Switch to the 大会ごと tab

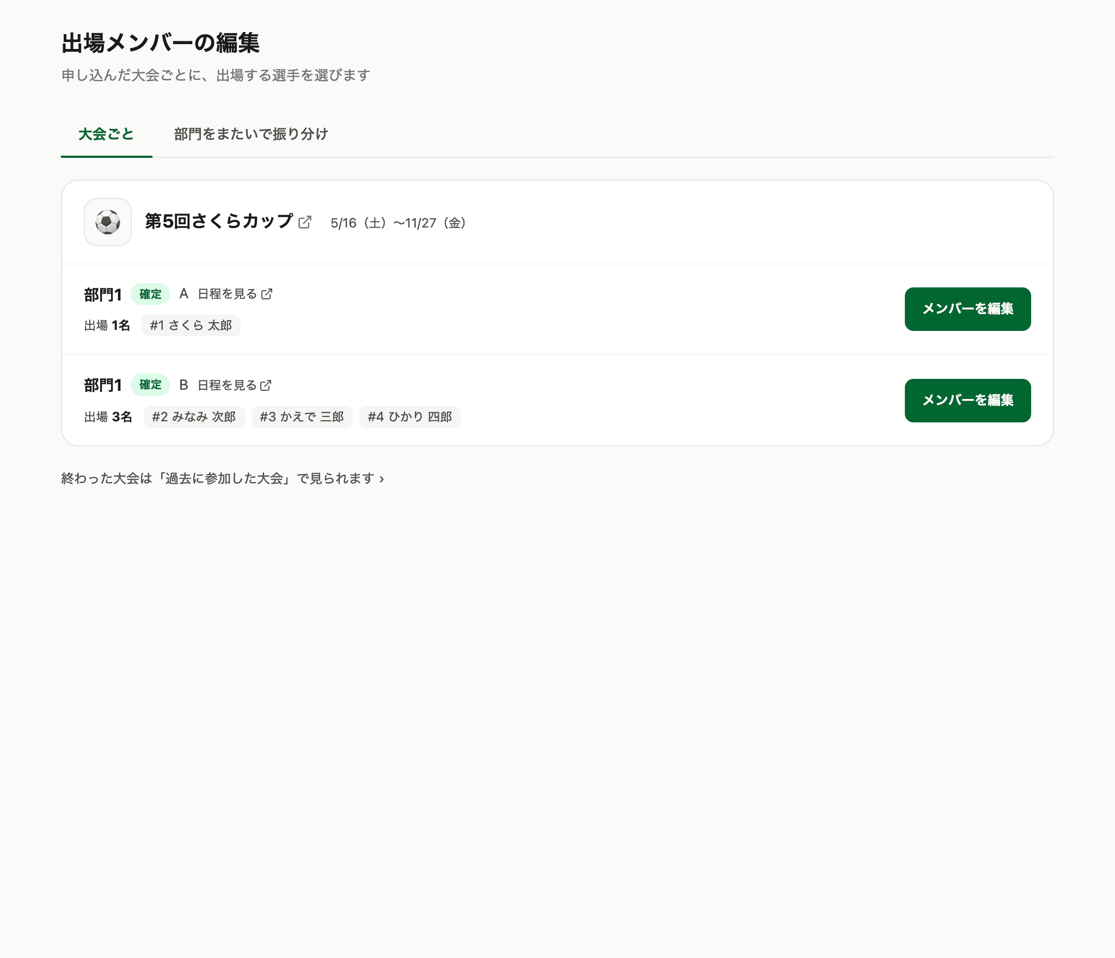point(106,134)
